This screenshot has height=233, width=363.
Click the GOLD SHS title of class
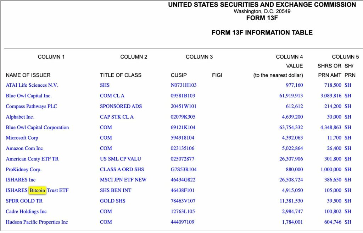[112, 201]
